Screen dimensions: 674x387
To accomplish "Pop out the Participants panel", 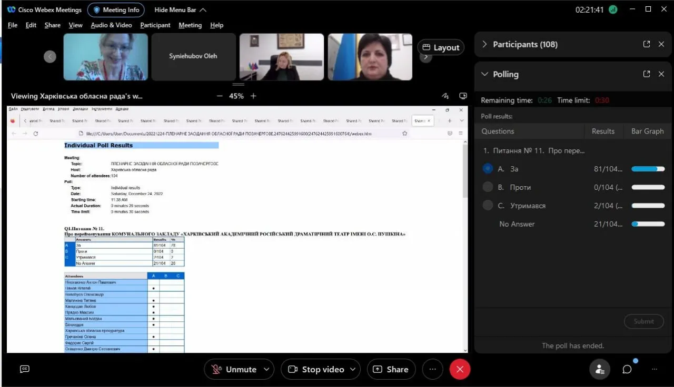I will (x=647, y=44).
